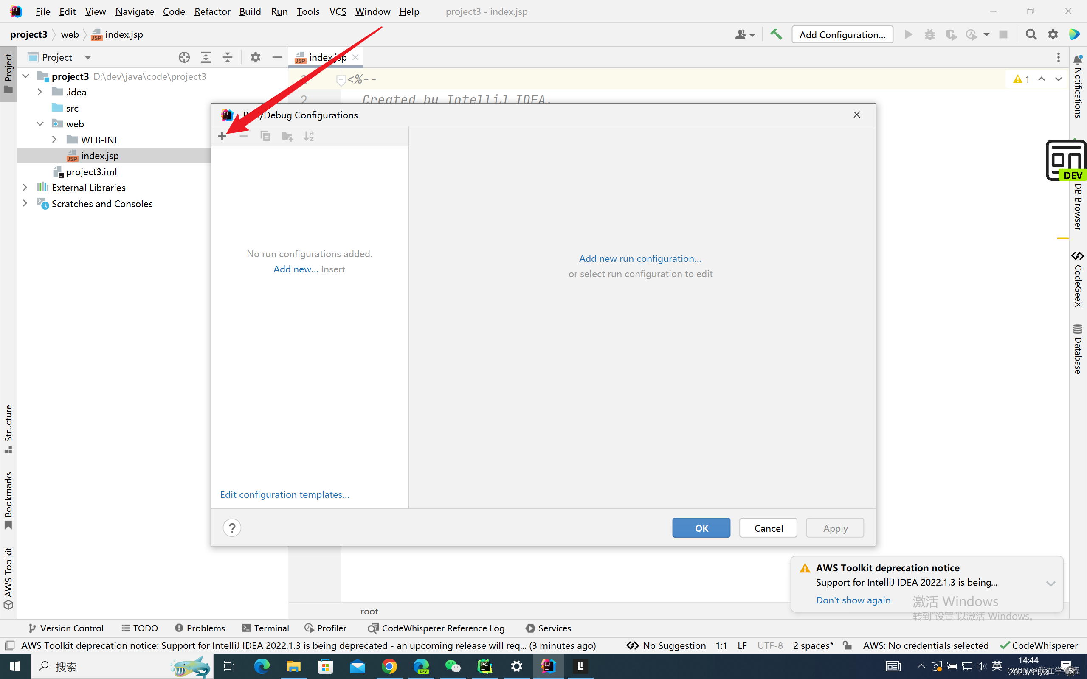The height and width of the screenshot is (679, 1087).
Task: Click the Edit configuration templates link
Action: tap(284, 494)
